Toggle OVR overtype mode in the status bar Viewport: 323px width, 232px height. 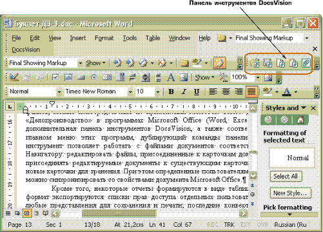pos(262,225)
